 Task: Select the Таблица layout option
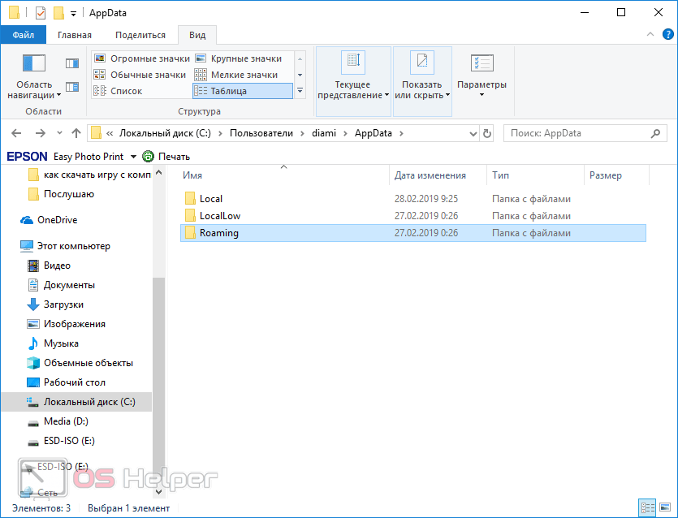[242, 91]
